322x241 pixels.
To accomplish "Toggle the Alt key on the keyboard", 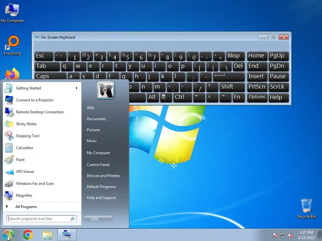I will pyautogui.click(x=153, y=98).
